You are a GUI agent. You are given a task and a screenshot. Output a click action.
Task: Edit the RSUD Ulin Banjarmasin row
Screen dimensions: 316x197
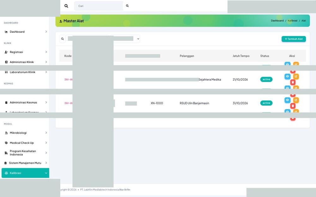[296, 100]
